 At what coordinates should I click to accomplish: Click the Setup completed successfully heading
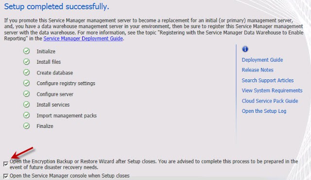point(56,6)
